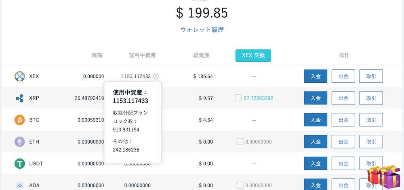Viewport: 404px width, 190px height.
Task: Tick the XRP XEX exchange checkbox
Action: coord(238,98)
